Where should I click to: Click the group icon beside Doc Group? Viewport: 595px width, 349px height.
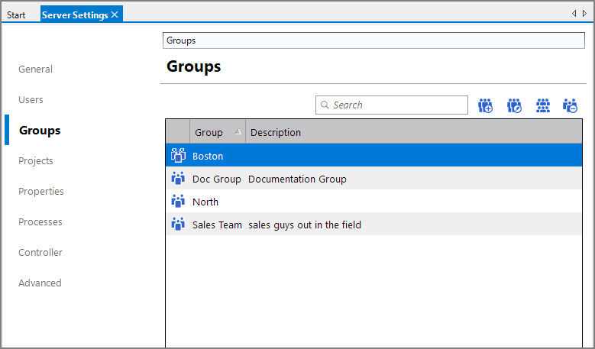click(x=178, y=178)
